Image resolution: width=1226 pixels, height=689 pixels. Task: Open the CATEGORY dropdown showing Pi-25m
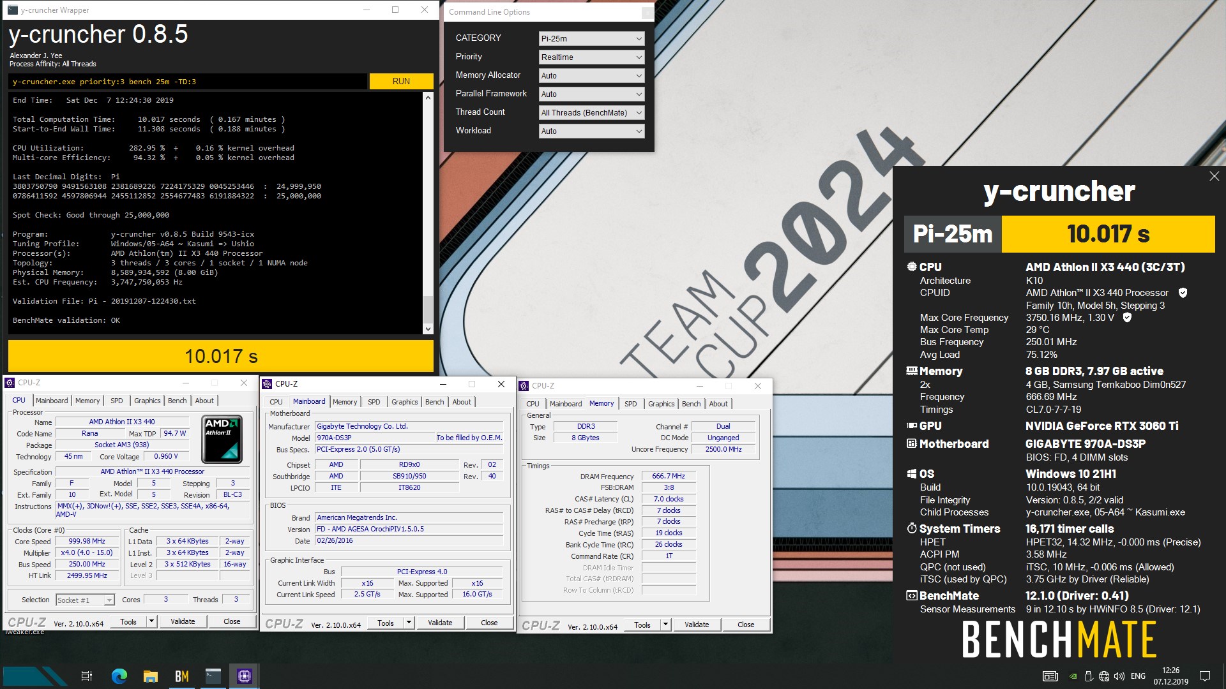coord(591,38)
